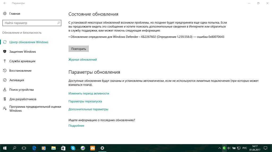
Task: Select the sync icon beside Центр обновления Windows
Action: click(5, 42)
